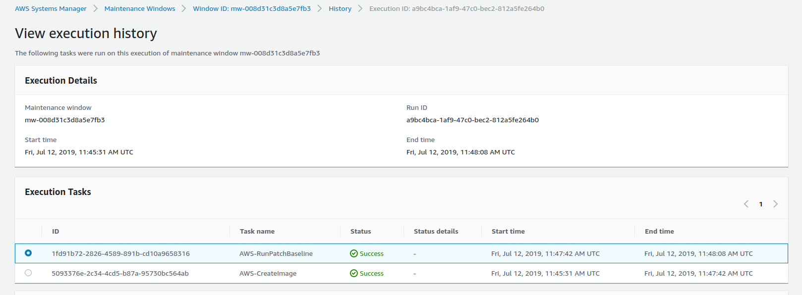Click the Success icon for AWS-CreateImage
The height and width of the screenshot is (295, 802).
354,273
